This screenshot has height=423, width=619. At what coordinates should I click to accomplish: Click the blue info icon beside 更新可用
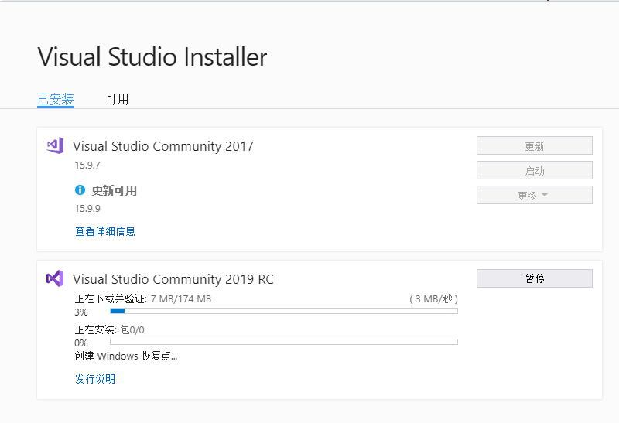[x=80, y=189]
